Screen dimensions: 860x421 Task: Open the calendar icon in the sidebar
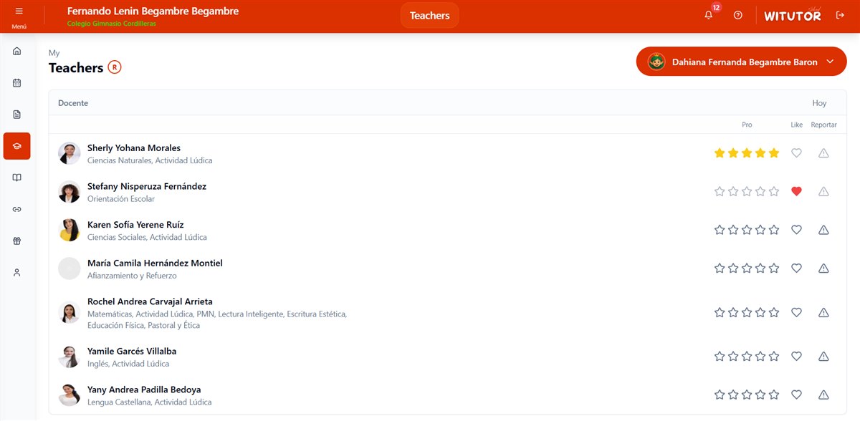(17, 82)
